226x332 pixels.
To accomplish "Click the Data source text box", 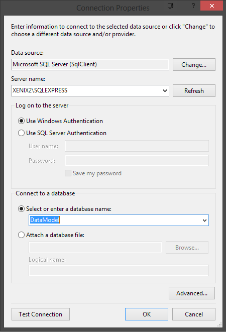I will 90,65.
